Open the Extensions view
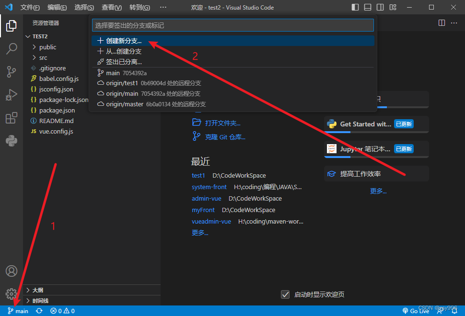Screen dimensions: 465x316 12,118
